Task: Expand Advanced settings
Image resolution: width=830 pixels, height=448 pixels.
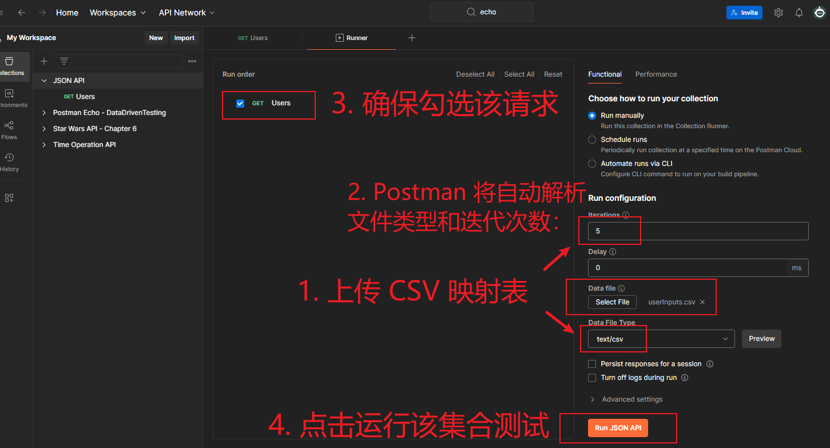Action: coord(626,399)
